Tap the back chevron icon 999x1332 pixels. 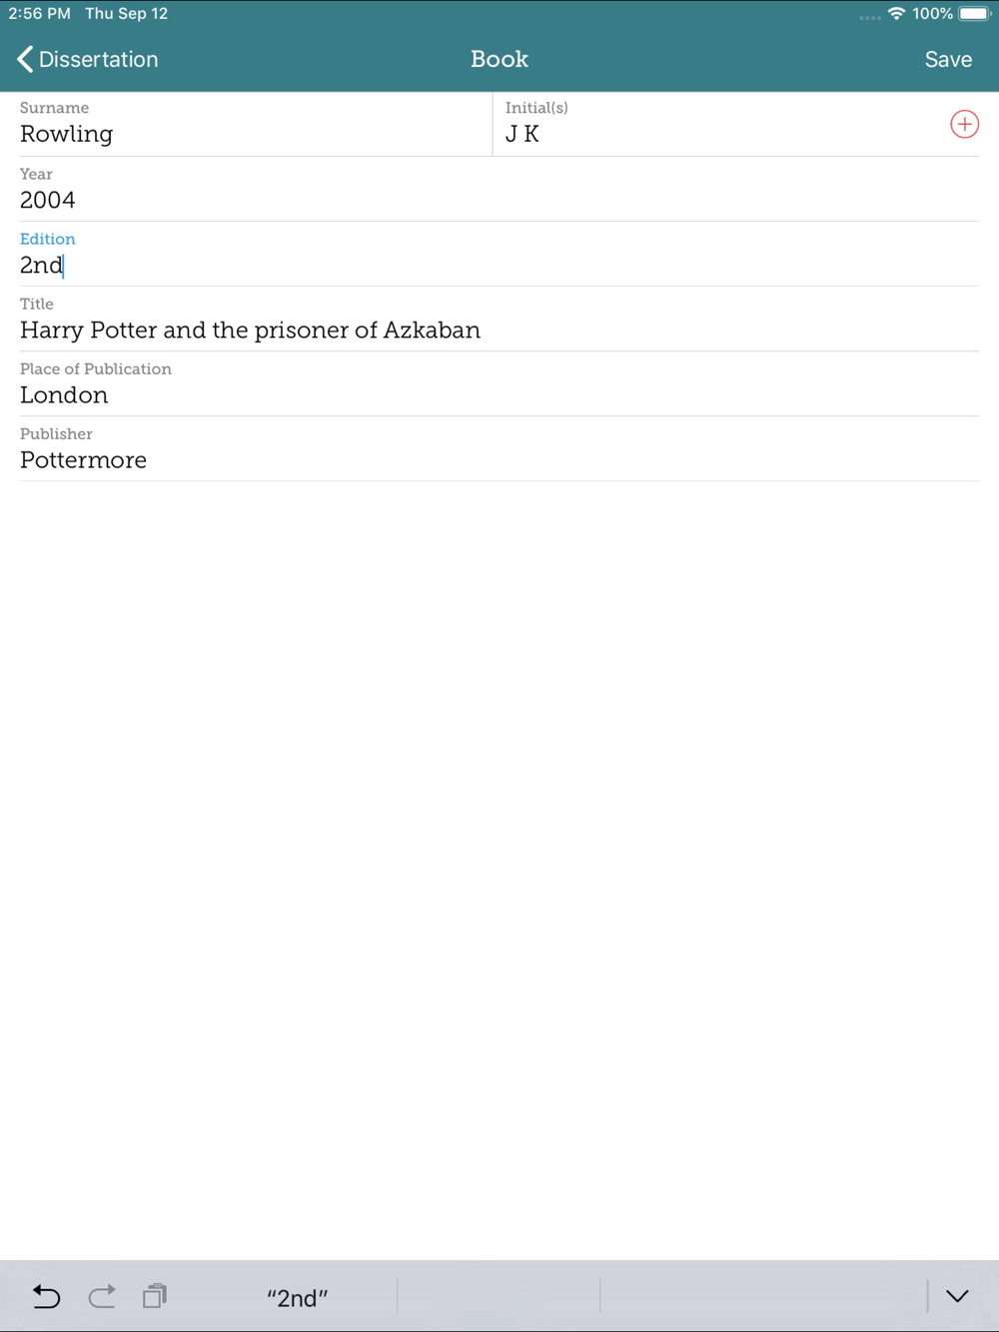coord(25,60)
